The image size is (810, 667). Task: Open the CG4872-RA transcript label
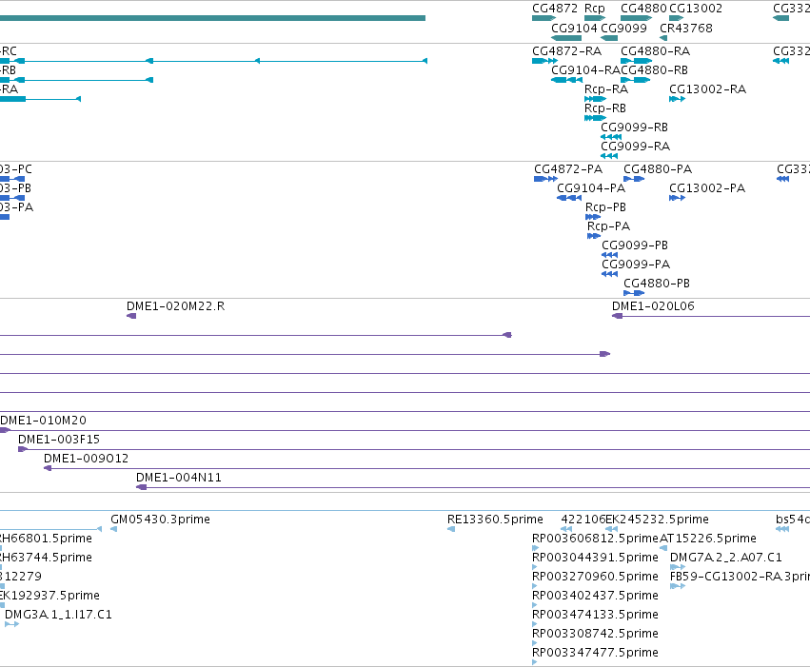(566, 51)
